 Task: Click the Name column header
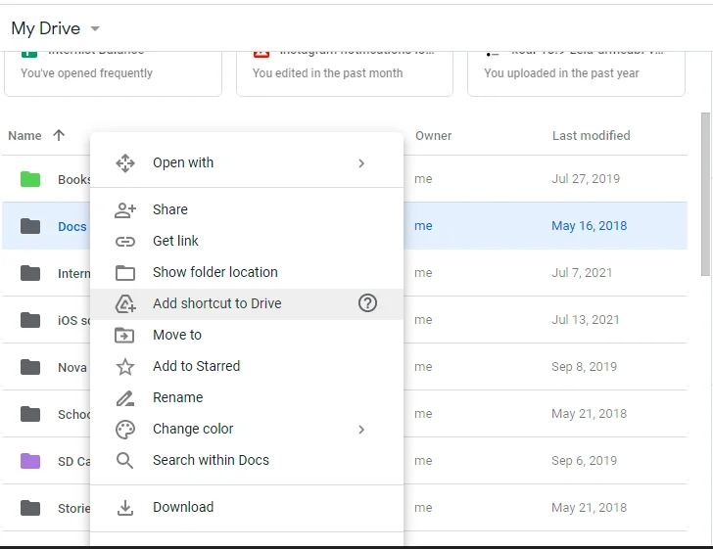coord(24,136)
